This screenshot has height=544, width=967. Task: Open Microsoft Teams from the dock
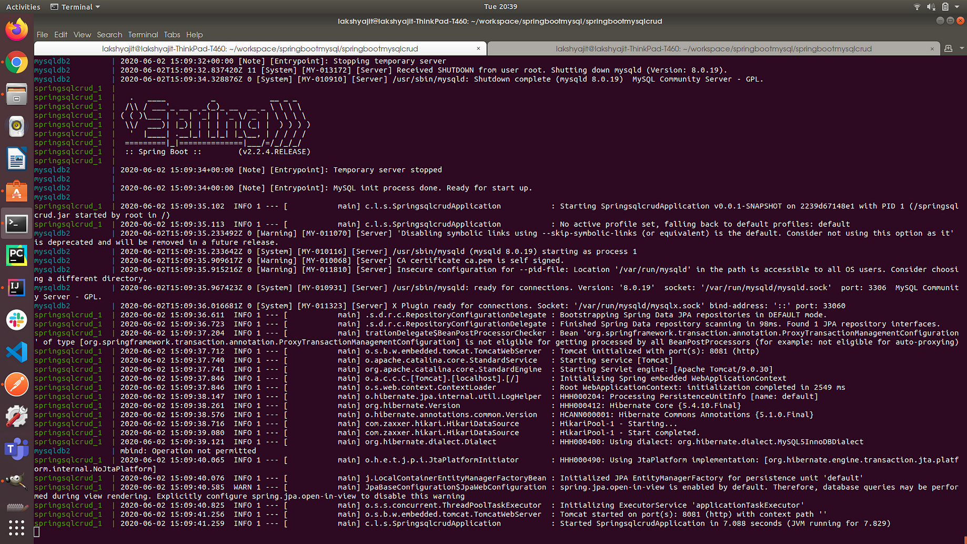coord(16,449)
